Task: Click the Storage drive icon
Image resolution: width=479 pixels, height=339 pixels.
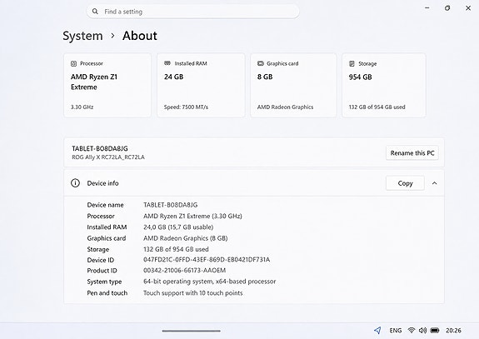Action: click(x=352, y=63)
